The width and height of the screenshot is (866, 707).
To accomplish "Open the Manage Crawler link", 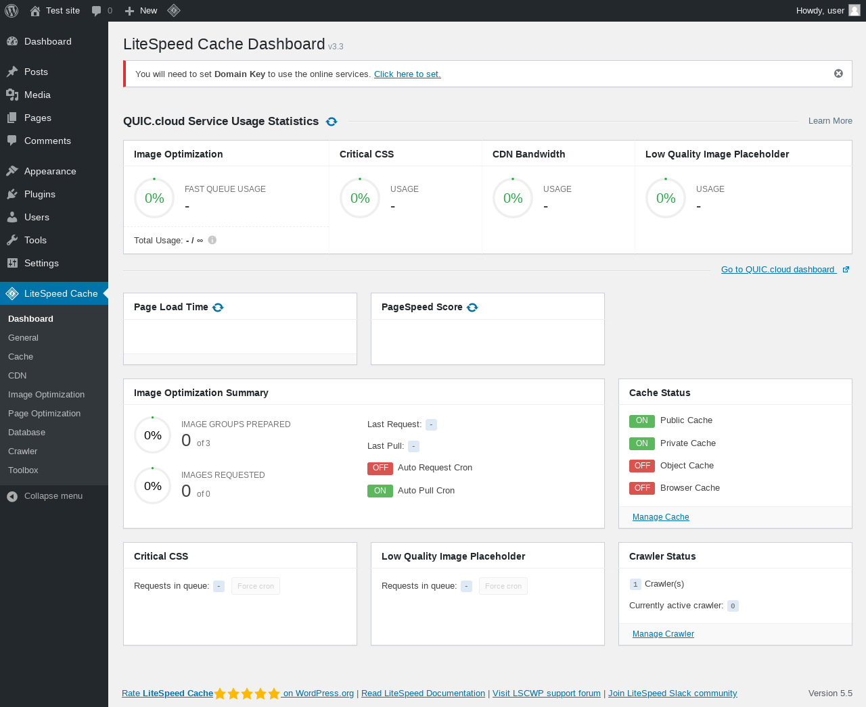I will point(663,634).
